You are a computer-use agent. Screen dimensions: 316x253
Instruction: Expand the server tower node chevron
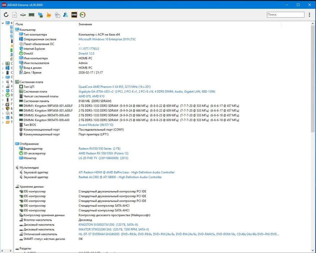coord(3,73)
